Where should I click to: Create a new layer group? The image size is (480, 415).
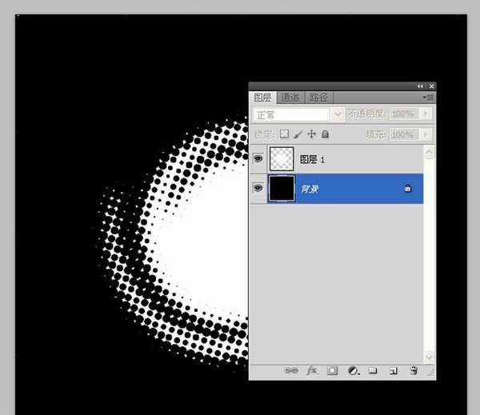coord(373,371)
